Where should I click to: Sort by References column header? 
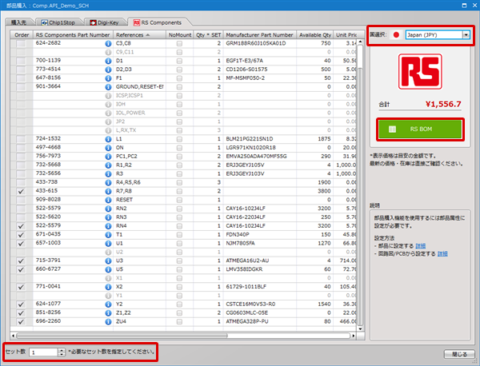click(139, 35)
